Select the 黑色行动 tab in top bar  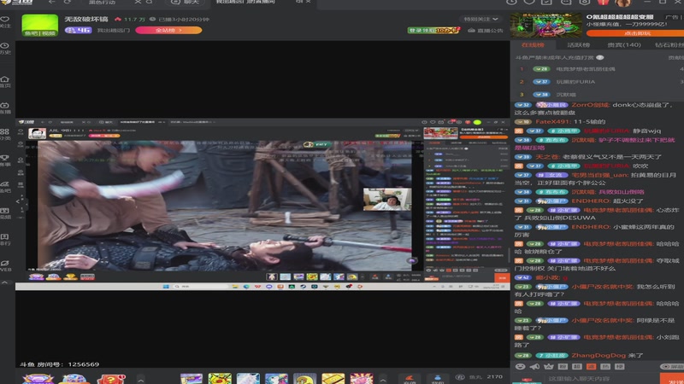pyautogui.click(x=102, y=3)
